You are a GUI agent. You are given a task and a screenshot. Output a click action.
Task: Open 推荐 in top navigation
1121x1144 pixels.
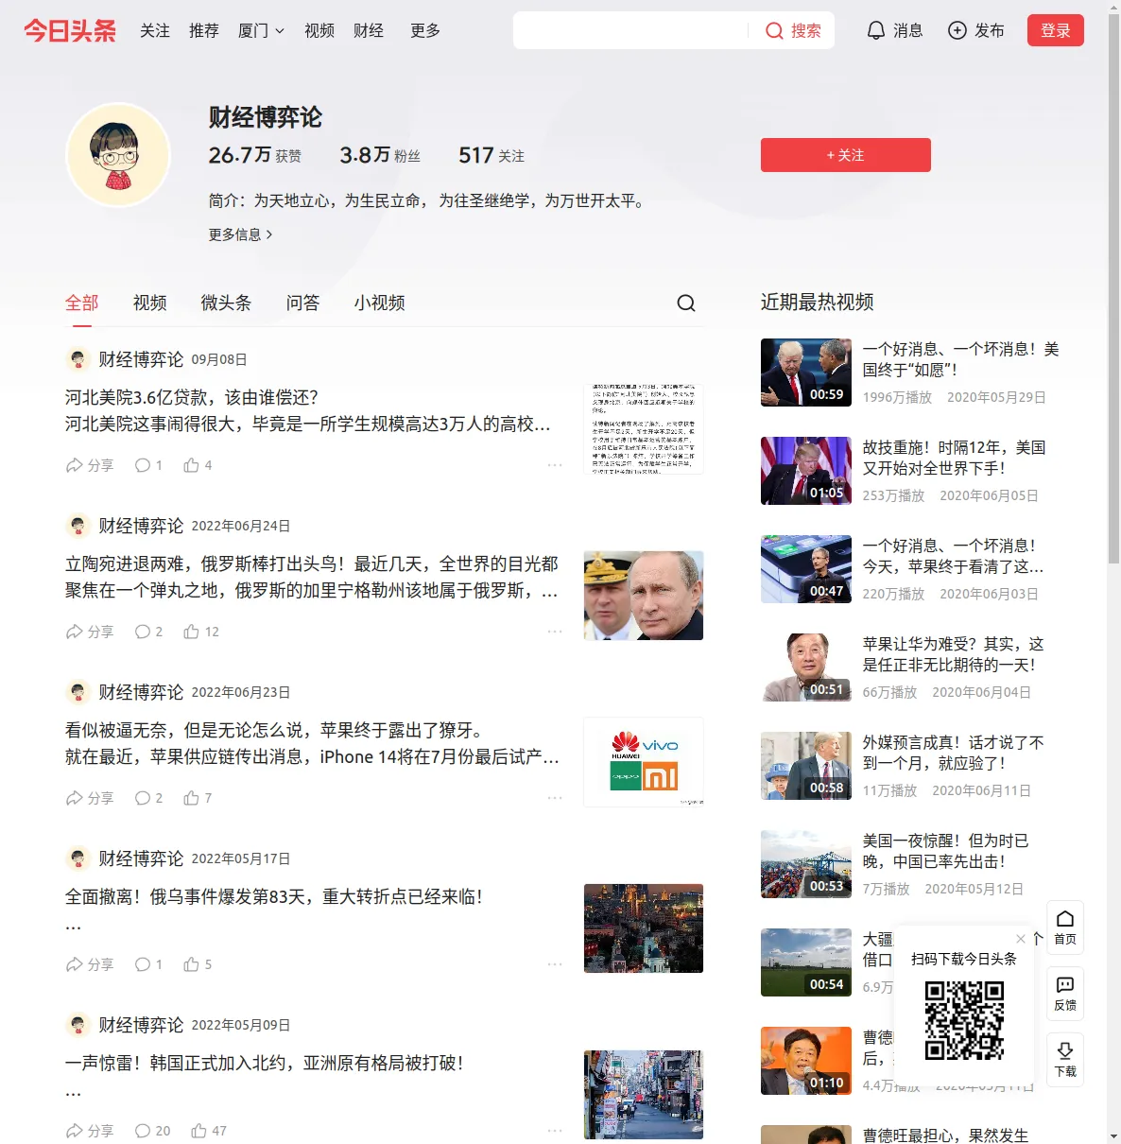pos(204,30)
